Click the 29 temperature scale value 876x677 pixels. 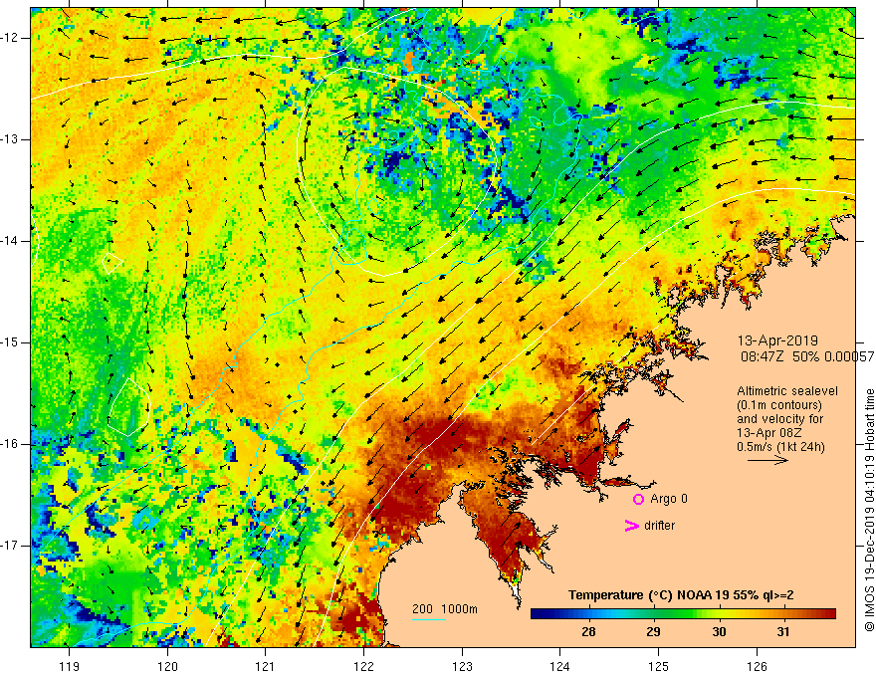coord(653,632)
